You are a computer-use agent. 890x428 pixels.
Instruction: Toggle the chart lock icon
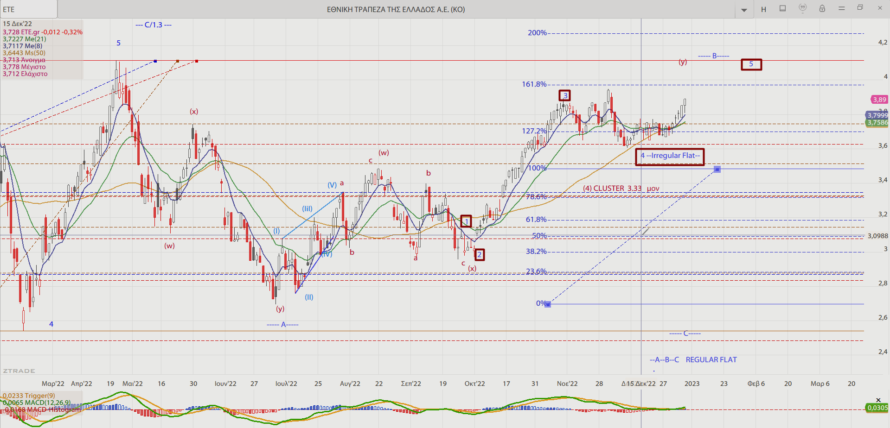[822, 8]
